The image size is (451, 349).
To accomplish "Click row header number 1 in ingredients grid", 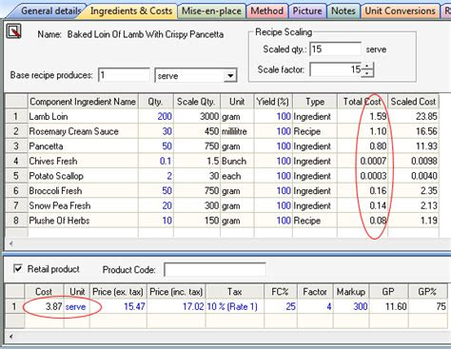I will [x=16, y=116].
